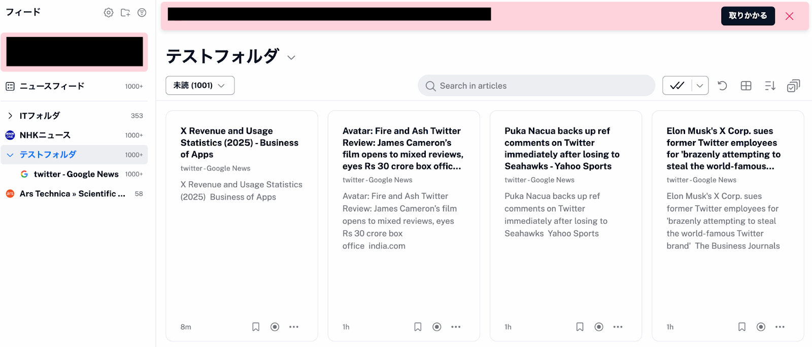Toggle read status on Elon Musk article

[761, 327]
